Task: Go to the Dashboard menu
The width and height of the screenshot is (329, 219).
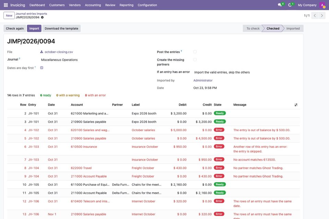Action: tap(37, 5)
